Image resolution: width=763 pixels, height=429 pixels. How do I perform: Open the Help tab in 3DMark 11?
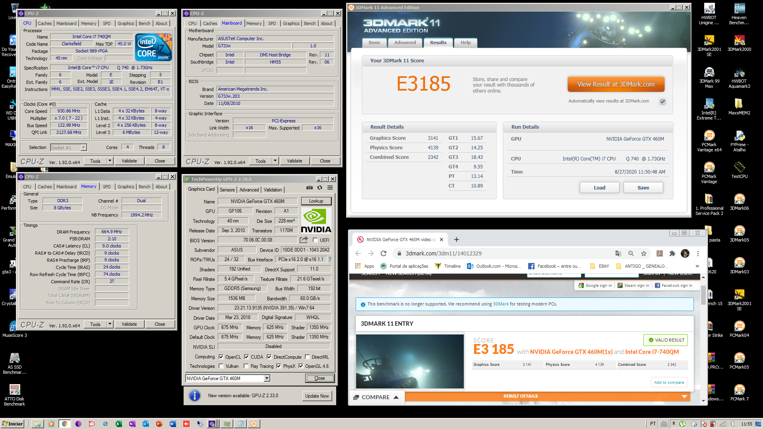click(465, 43)
